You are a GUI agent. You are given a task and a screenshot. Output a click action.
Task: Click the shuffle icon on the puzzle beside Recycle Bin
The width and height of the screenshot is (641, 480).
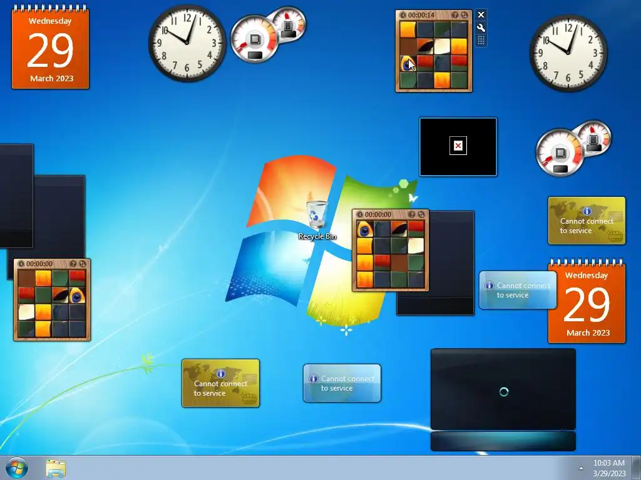421,214
